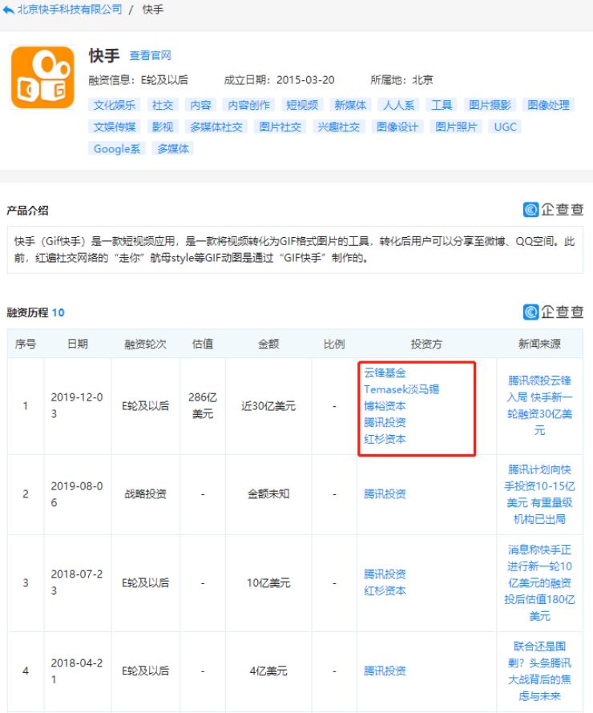This screenshot has height=713, width=593.
Task: Select the 图像处理 tag
Action: (x=548, y=105)
